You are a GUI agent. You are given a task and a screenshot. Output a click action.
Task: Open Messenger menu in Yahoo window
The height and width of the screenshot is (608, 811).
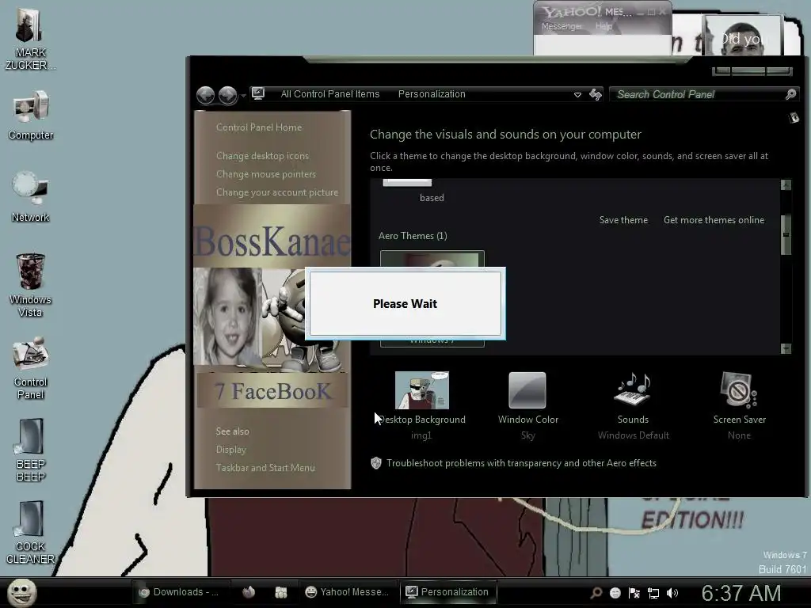562,26
